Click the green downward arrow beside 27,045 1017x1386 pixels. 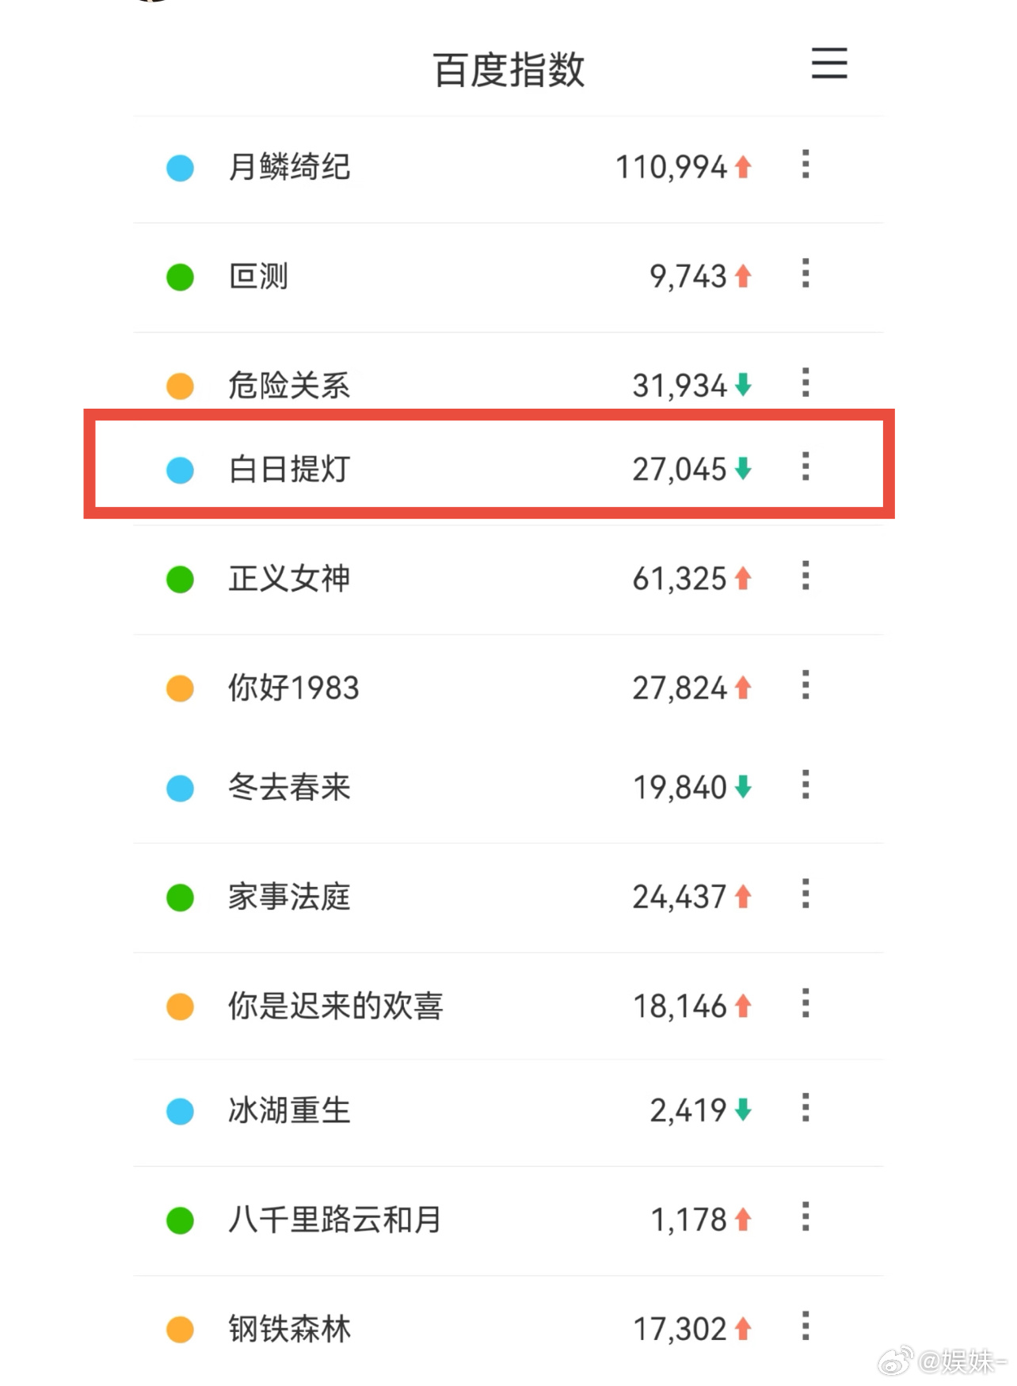[743, 470]
